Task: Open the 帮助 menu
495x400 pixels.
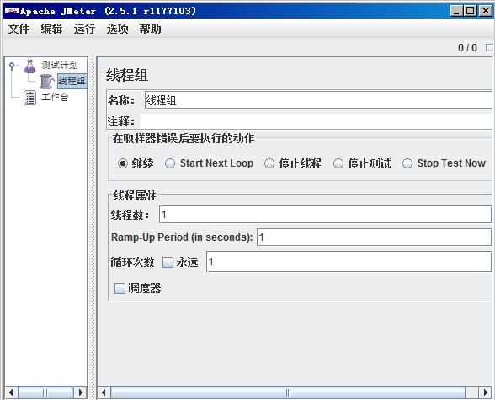Action: click(x=150, y=29)
